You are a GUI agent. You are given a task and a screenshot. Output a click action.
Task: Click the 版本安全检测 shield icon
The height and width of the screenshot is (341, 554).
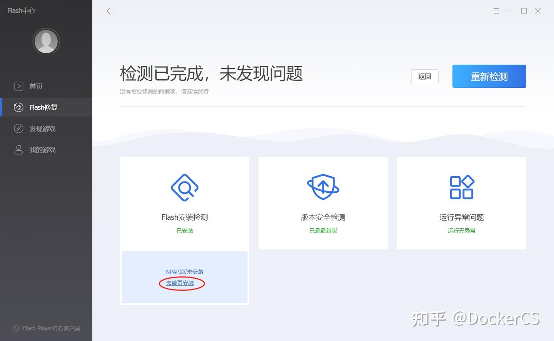[x=323, y=187]
